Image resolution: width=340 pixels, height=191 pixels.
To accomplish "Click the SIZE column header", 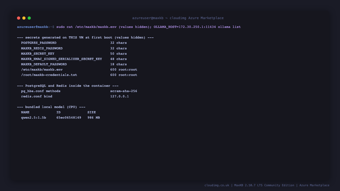I will coord(92,112).
